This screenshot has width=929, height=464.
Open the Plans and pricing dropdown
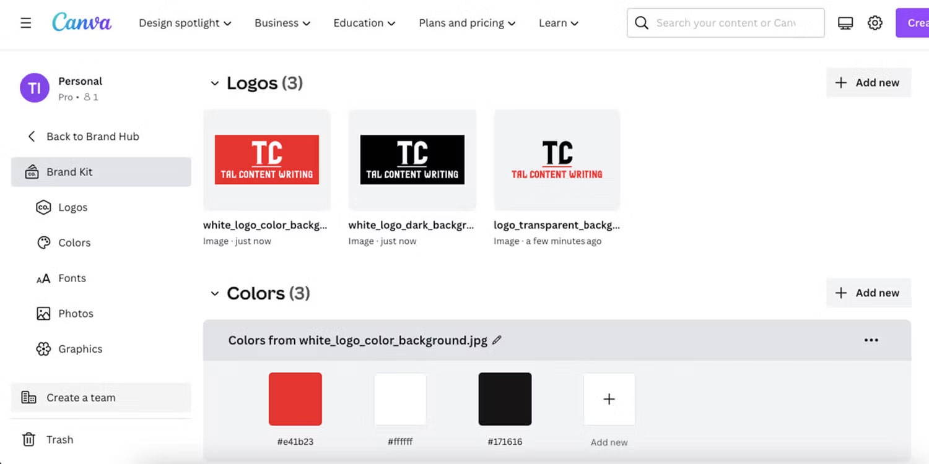(467, 23)
